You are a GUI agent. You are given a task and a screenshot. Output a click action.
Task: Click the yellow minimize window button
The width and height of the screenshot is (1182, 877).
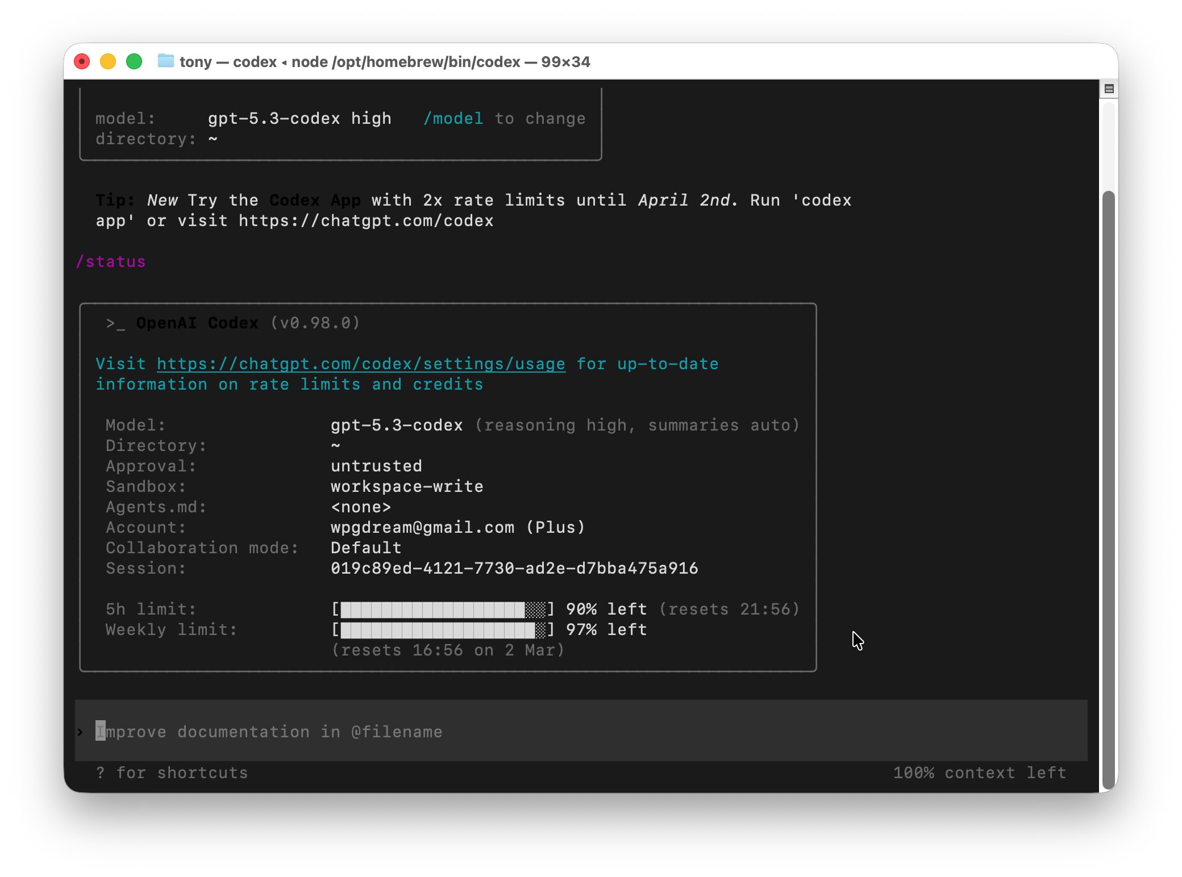pos(108,61)
